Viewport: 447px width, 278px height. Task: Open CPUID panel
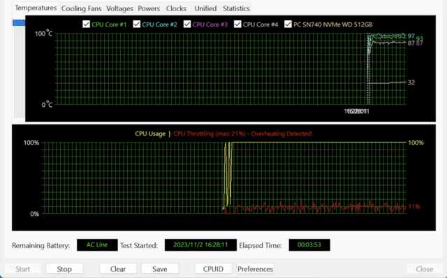click(213, 269)
